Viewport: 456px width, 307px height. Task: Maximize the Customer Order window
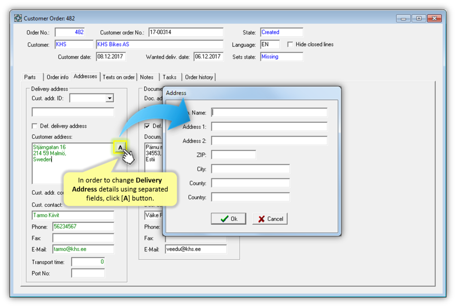point(419,18)
